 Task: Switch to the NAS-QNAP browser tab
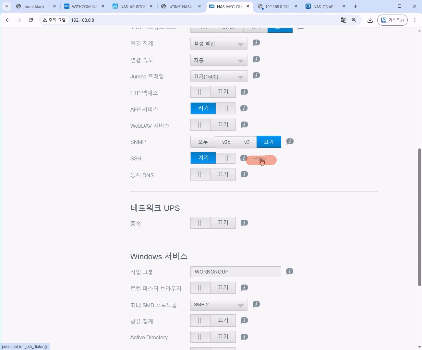323,6
